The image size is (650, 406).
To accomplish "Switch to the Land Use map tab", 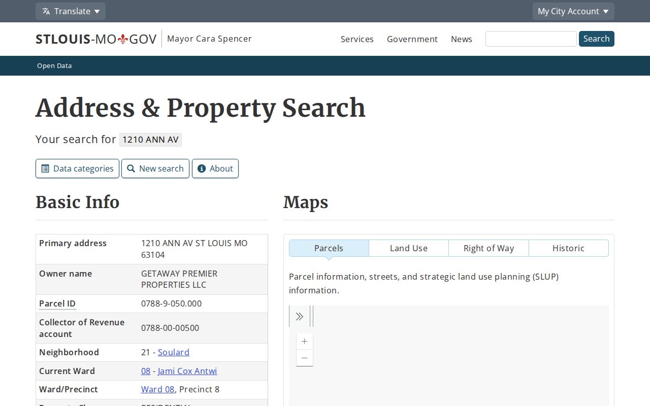I will 409,248.
